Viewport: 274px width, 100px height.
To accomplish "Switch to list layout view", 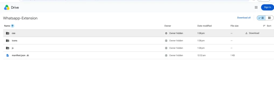I will (x=261, y=18).
